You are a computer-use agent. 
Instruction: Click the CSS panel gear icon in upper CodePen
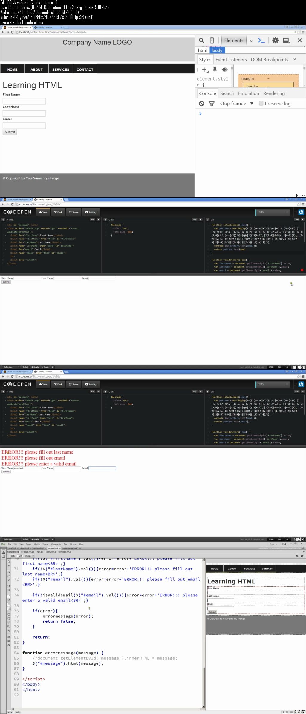tap(105, 219)
